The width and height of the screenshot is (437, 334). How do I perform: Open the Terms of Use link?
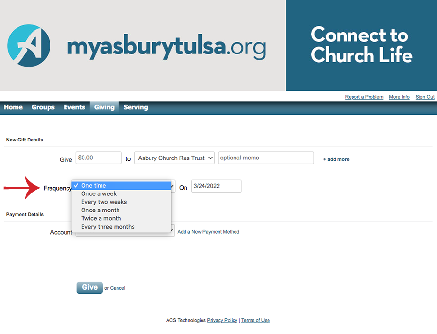coord(255,320)
